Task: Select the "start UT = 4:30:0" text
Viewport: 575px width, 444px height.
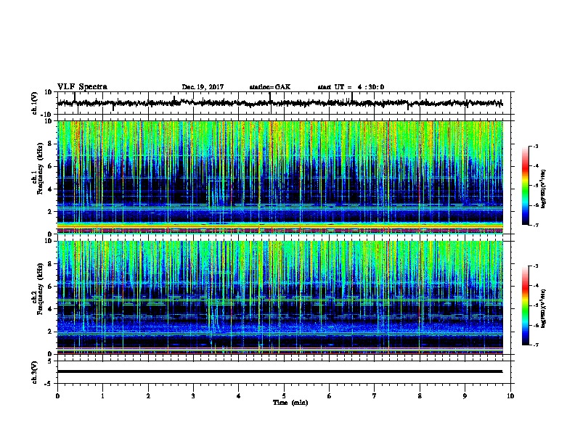Action: click(351, 87)
